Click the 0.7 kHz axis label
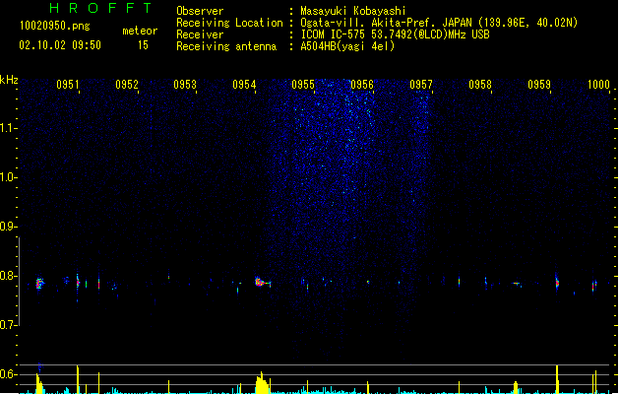The width and height of the screenshot is (619, 394). pyautogui.click(x=7, y=325)
